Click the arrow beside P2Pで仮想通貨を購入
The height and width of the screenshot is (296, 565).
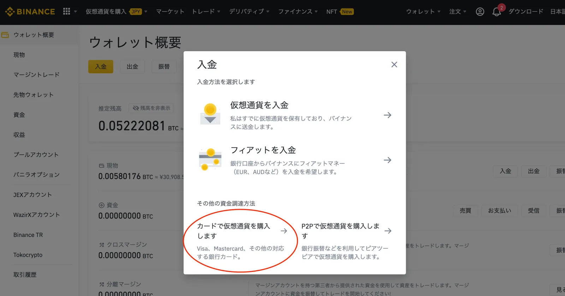(x=388, y=231)
